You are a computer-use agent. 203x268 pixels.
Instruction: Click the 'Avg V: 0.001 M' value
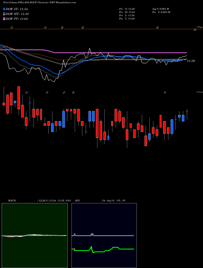click(x=160, y=9)
